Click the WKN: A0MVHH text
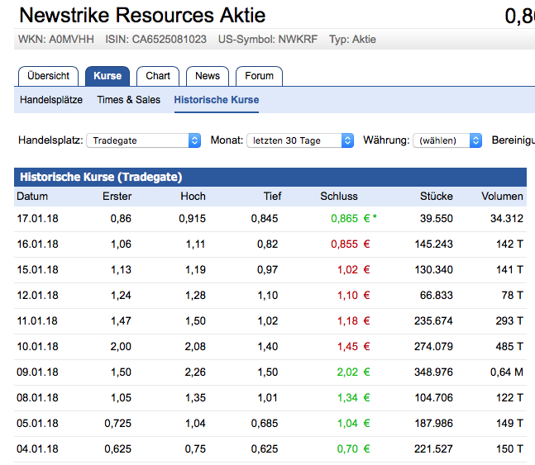The image size is (535, 465). pos(56,39)
